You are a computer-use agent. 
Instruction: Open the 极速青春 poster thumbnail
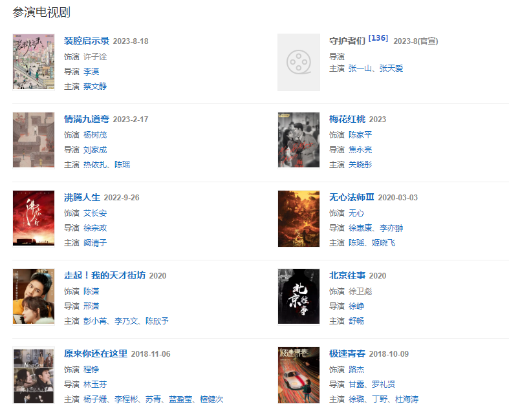299,375
